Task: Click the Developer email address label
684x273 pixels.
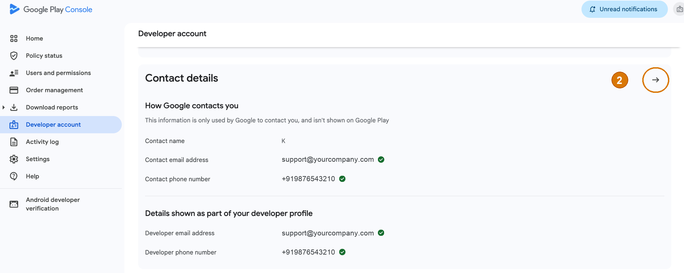Action: click(x=180, y=233)
